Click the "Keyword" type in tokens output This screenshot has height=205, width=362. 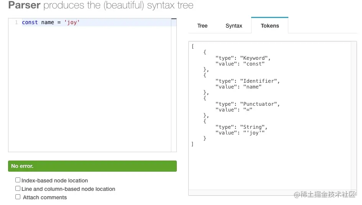click(x=254, y=58)
